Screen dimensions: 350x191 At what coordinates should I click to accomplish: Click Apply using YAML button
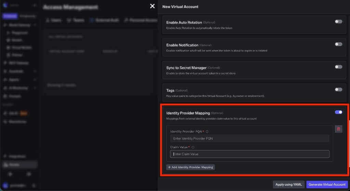click(x=288, y=184)
